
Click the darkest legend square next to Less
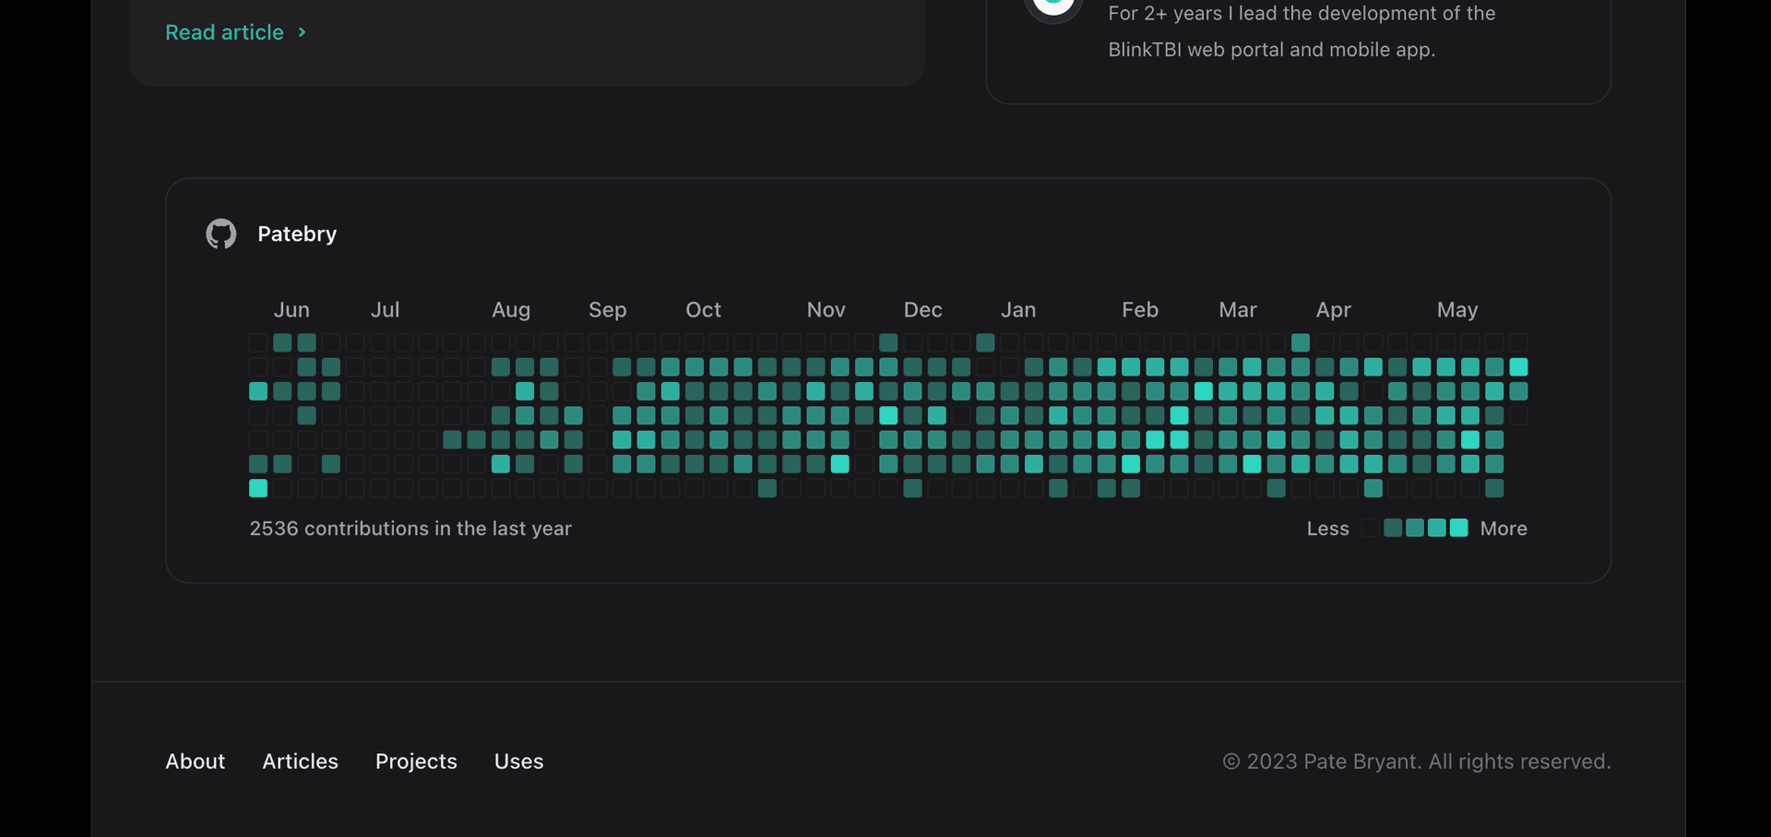tap(1369, 528)
